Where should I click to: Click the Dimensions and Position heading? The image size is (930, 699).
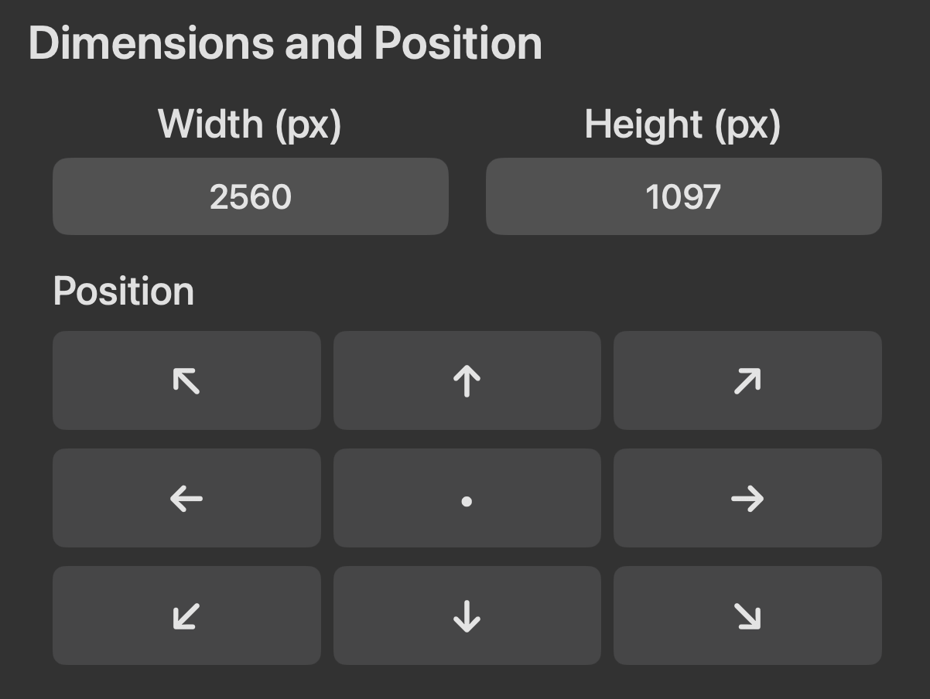(284, 43)
